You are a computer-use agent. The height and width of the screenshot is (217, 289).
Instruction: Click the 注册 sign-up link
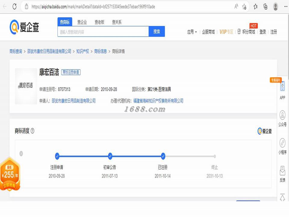[274, 32]
